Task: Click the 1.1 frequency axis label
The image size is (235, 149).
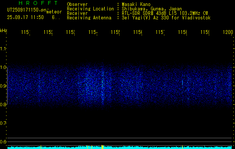Action: 3,48
